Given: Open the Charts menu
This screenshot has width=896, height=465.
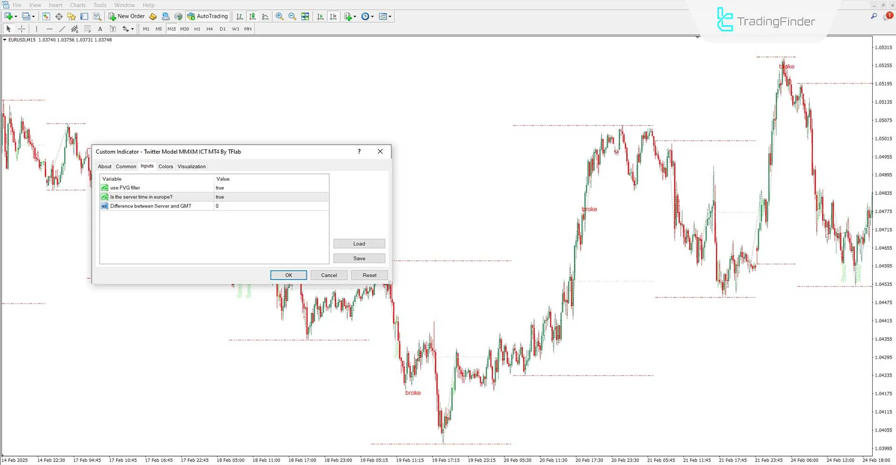Looking at the screenshot, I should tap(78, 5).
